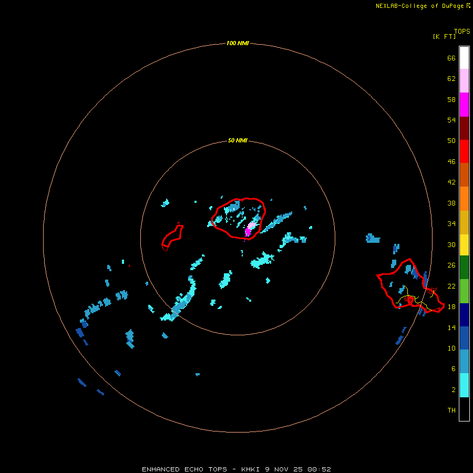The height and width of the screenshot is (473, 473).
Task: Select the dark green 26 kft legend swatch
Action: 464,268
